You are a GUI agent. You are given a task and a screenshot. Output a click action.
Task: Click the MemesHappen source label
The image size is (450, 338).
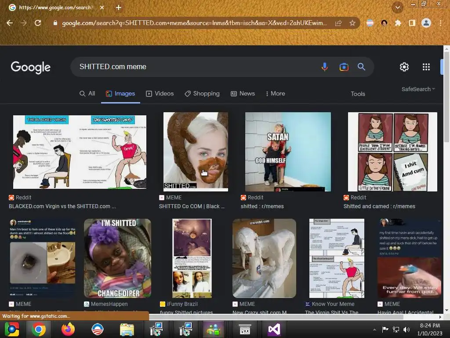pos(105,304)
